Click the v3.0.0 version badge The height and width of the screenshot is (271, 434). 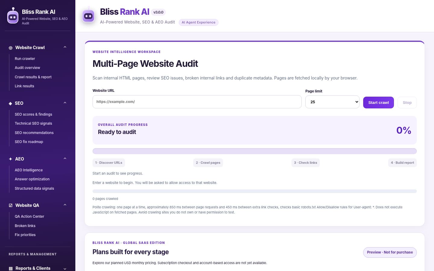[158, 12]
